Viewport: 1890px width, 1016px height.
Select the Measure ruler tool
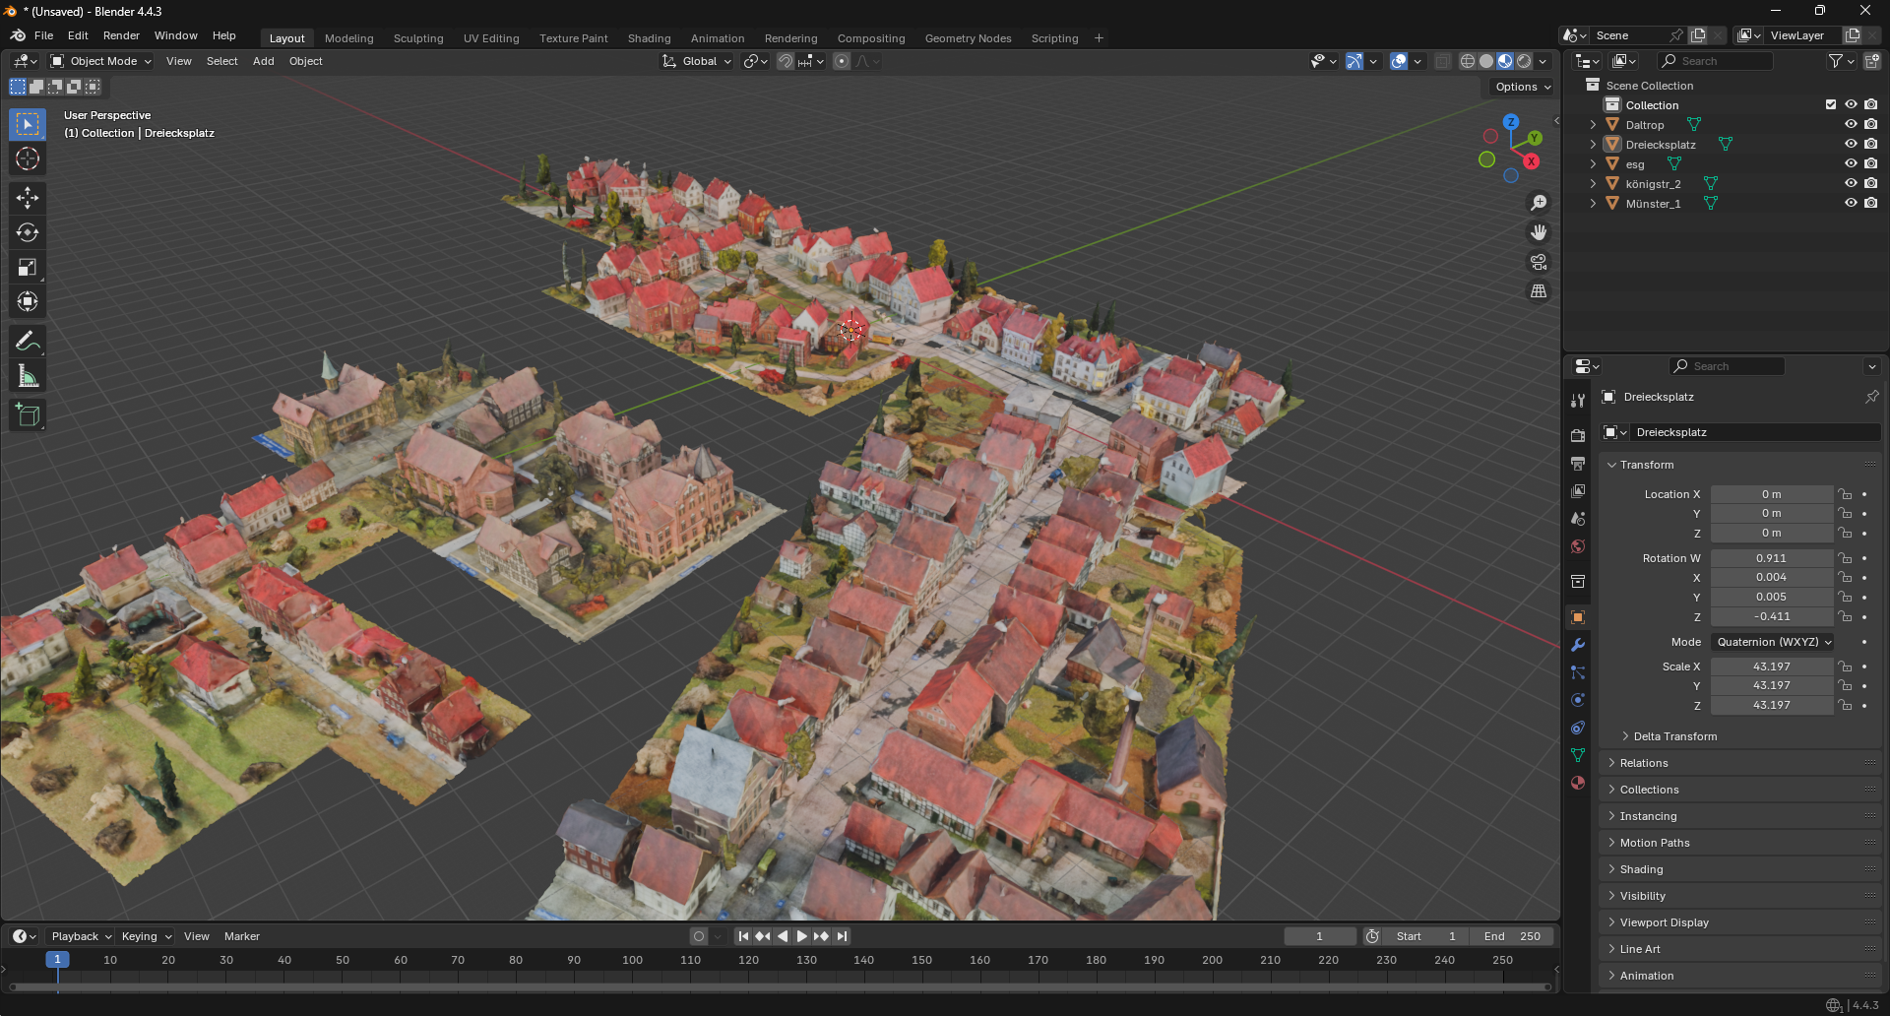pos(28,376)
